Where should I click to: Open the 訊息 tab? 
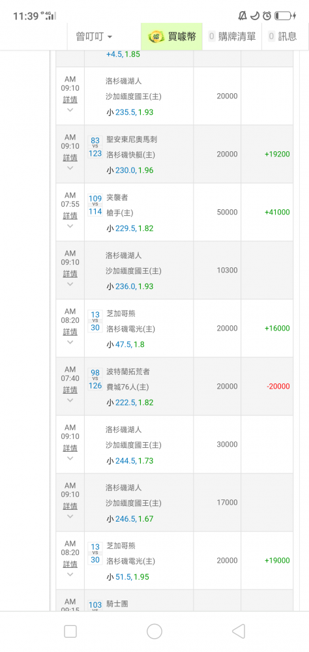coord(283,37)
